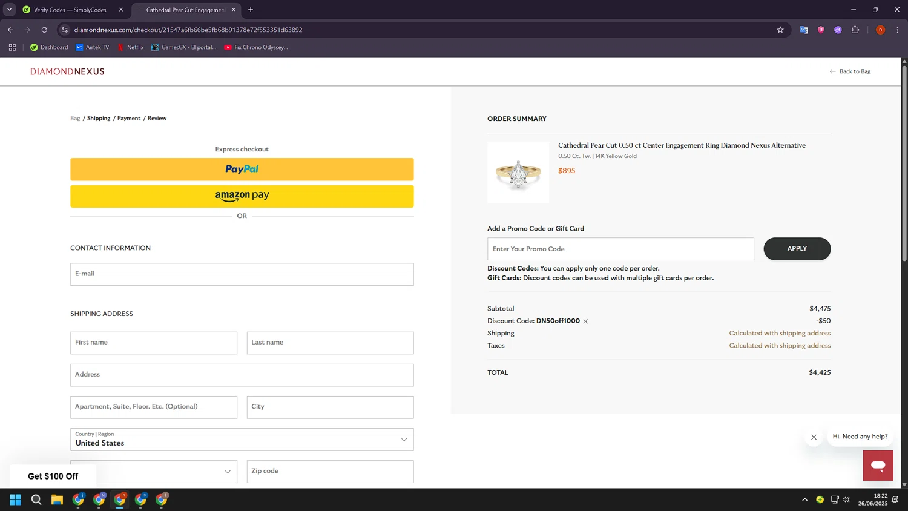Screen dimensions: 908x511
Task: Open Windows taskbar search
Action: point(36,499)
